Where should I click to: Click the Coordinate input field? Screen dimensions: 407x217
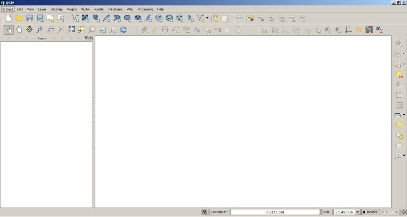point(275,212)
